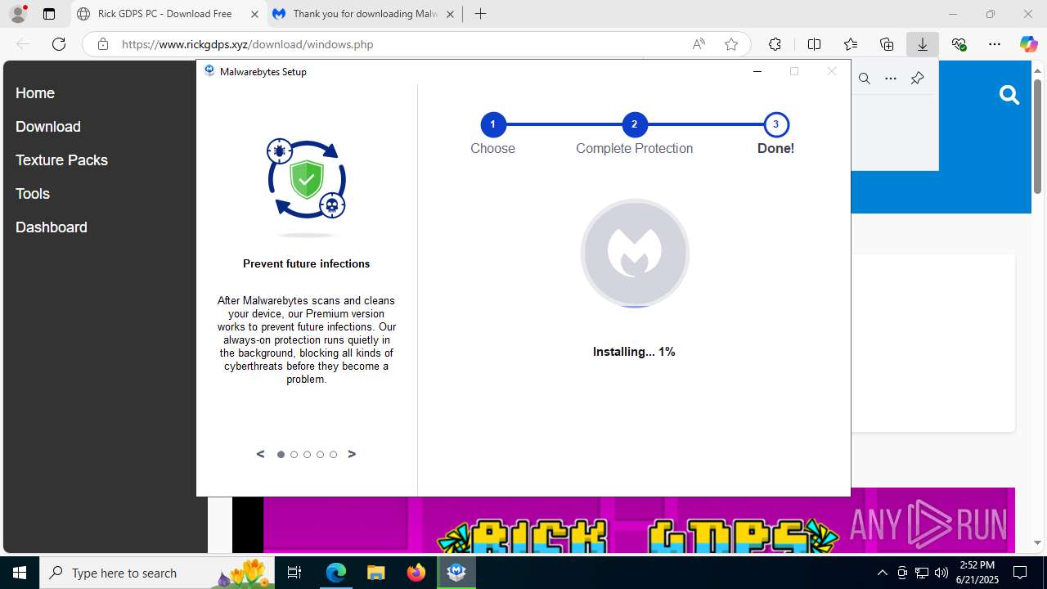1047x589 pixels.
Task: Click the website's white search icon
Action: [x=1009, y=96]
